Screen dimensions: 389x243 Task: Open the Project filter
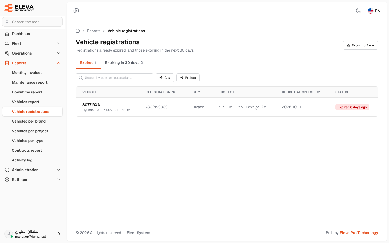click(x=188, y=78)
